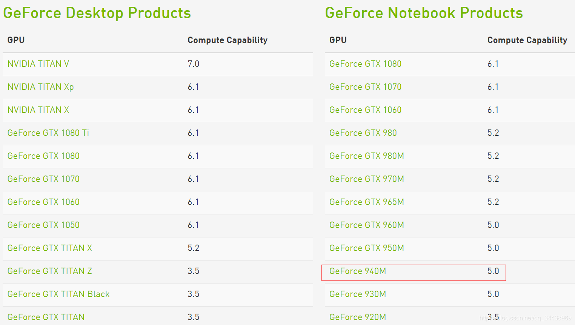The width and height of the screenshot is (575, 325).
Task: Open the GeForce GTX TITAN Black link
Action: (x=58, y=294)
